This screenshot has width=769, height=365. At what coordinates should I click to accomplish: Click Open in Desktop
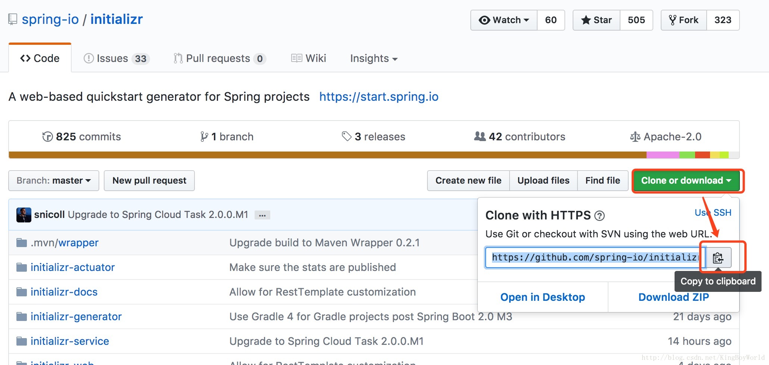click(543, 297)
